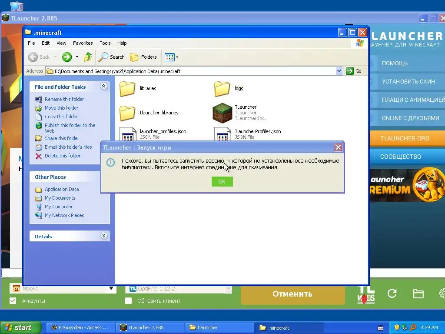Toggle the Аккаунты checkbox

pos(13,301)
